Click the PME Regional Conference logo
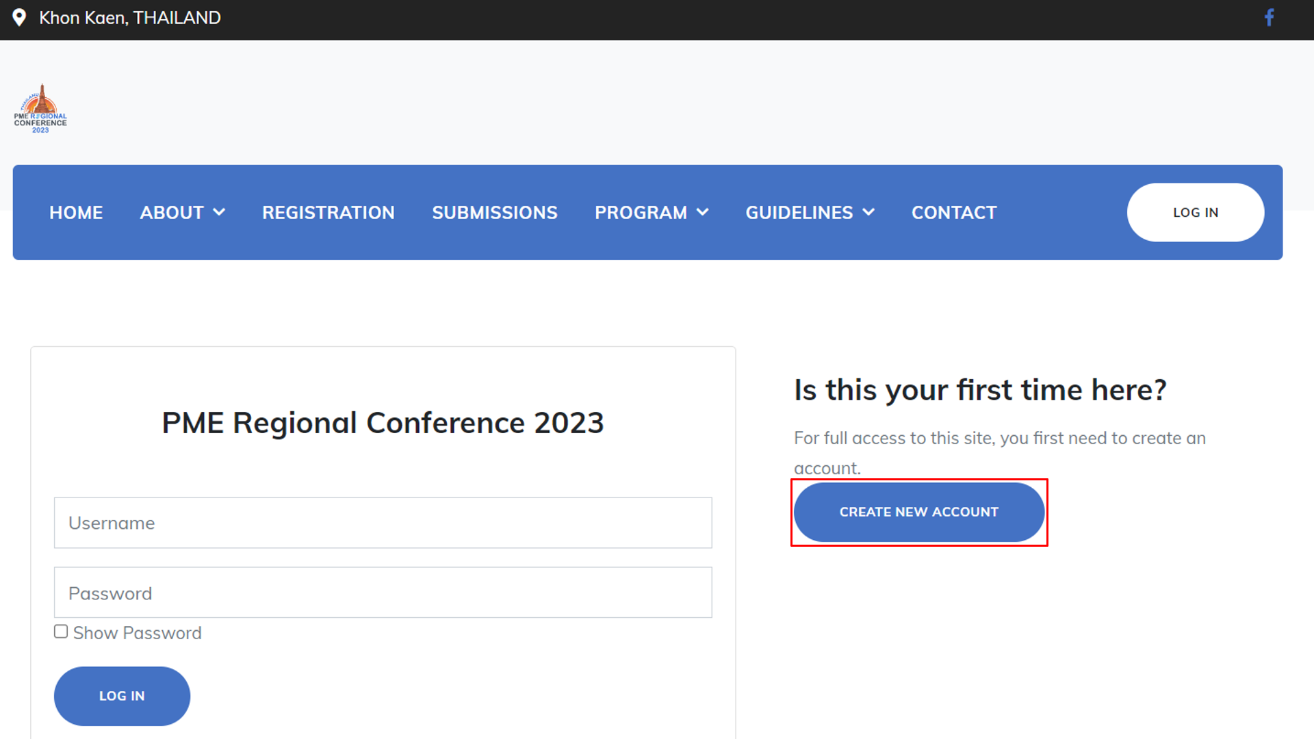Screen dimensions: 1314x739 point(40,108)
